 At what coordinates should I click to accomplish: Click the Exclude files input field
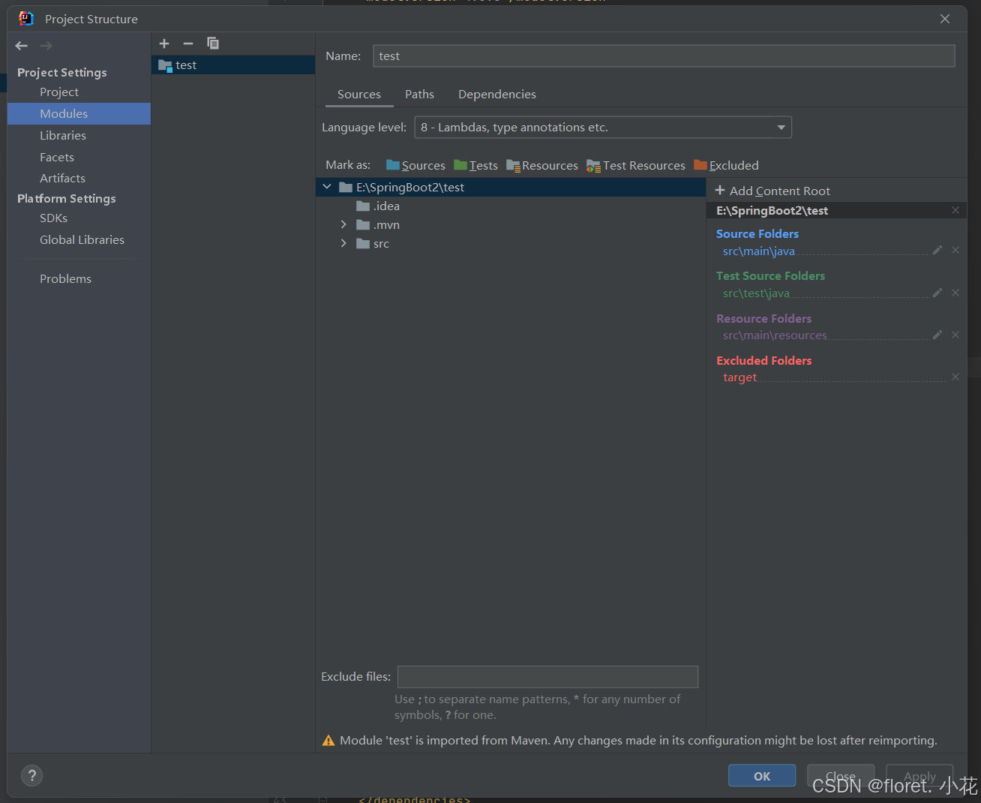coord(547,676)
